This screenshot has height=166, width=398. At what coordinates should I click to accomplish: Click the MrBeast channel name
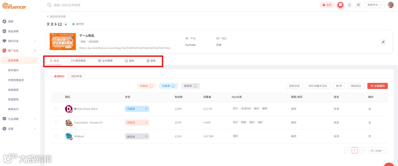coord(79,136)
